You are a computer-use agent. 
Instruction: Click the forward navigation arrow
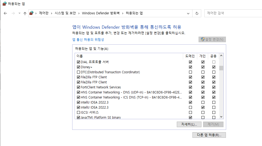click(x=13, y=13)
